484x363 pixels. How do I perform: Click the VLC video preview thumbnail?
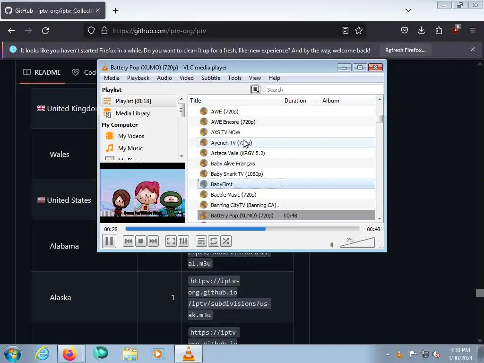coord(143,193)
